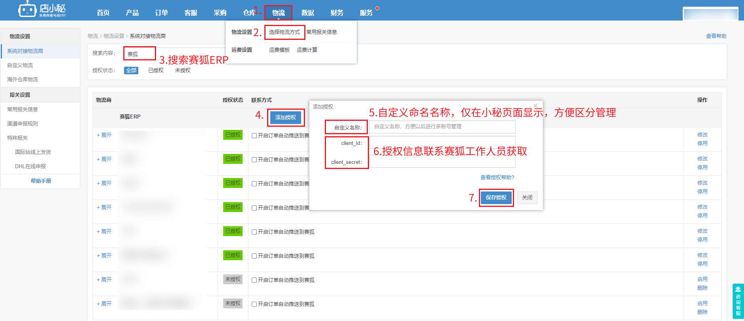This screenshot has height=321, width=744.
Task: Toggle auto-push checkbox in the sixth row
Action: pos(254,256)
